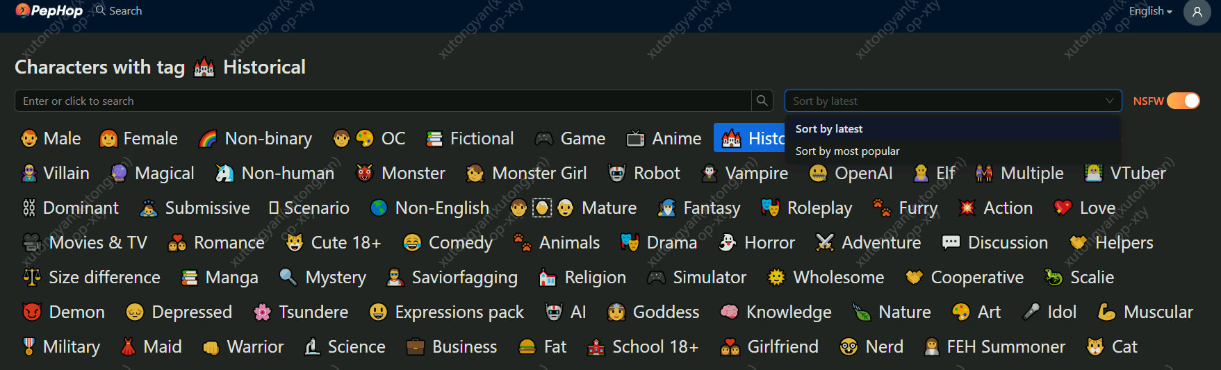The height and width of the screenshot is (370, 1221).
Task: Select the Mature tag
Action: coord(573,208)
